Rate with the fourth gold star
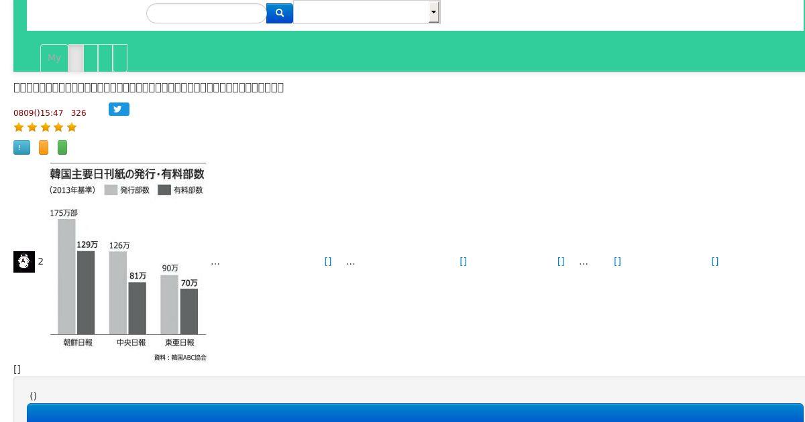The width and height of the screenshot is (805, 422). click(x=58, y=127)
